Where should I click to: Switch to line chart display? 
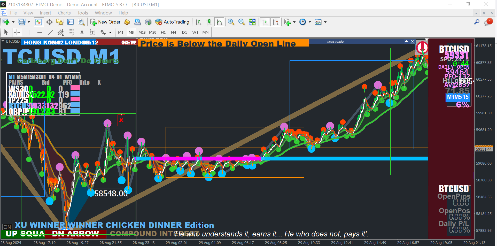coord(219,22)
